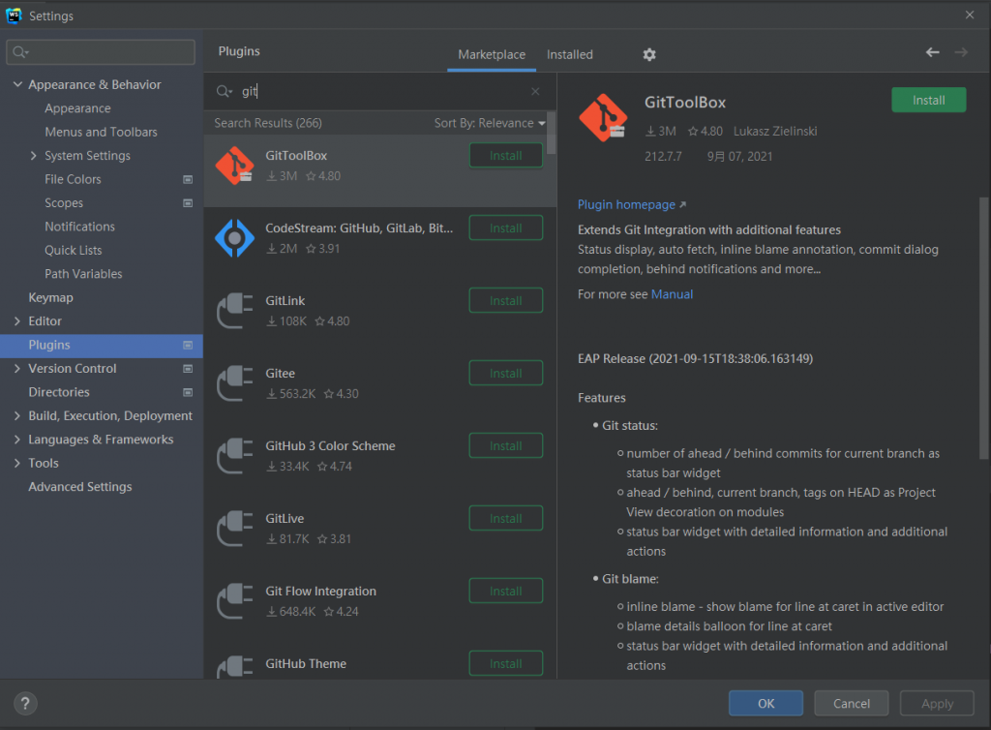
Task: Select Path Variables setting
Action: pyautogui.click(x=83, y=274)
